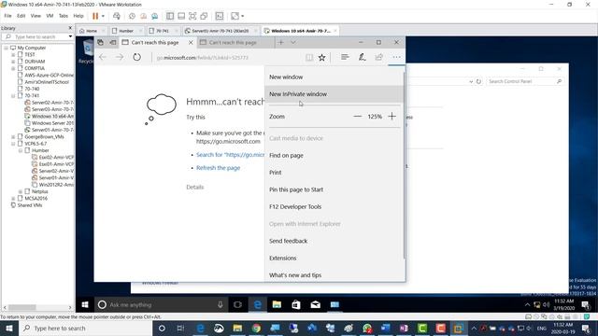Viewport: 598px width, 336px height.
Task: Click the VMware suspend (pause) button
Action: 95,16
